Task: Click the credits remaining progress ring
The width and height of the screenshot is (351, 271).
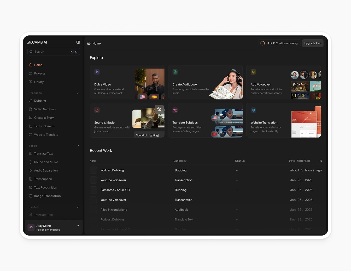Action: (x=262, y=43)
